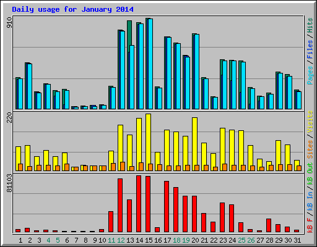Click the red KB bar for day 12
Screen dimensions: 317x247
120,205
